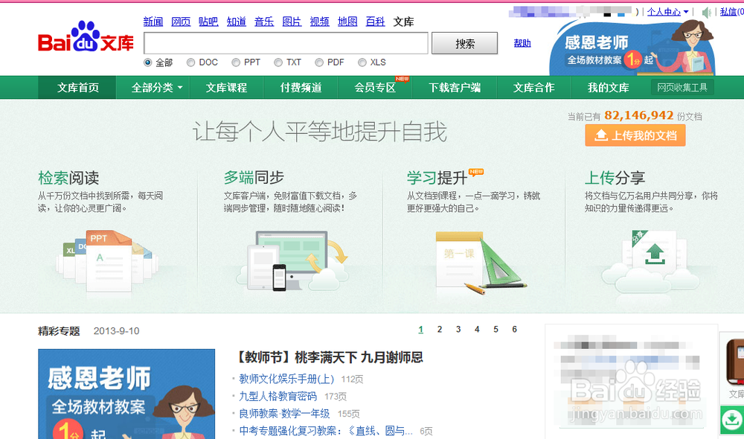Viewport: 744px width, 439px height.
Task: Select the PPT file type radio
Action: click(x=236, y=63)
